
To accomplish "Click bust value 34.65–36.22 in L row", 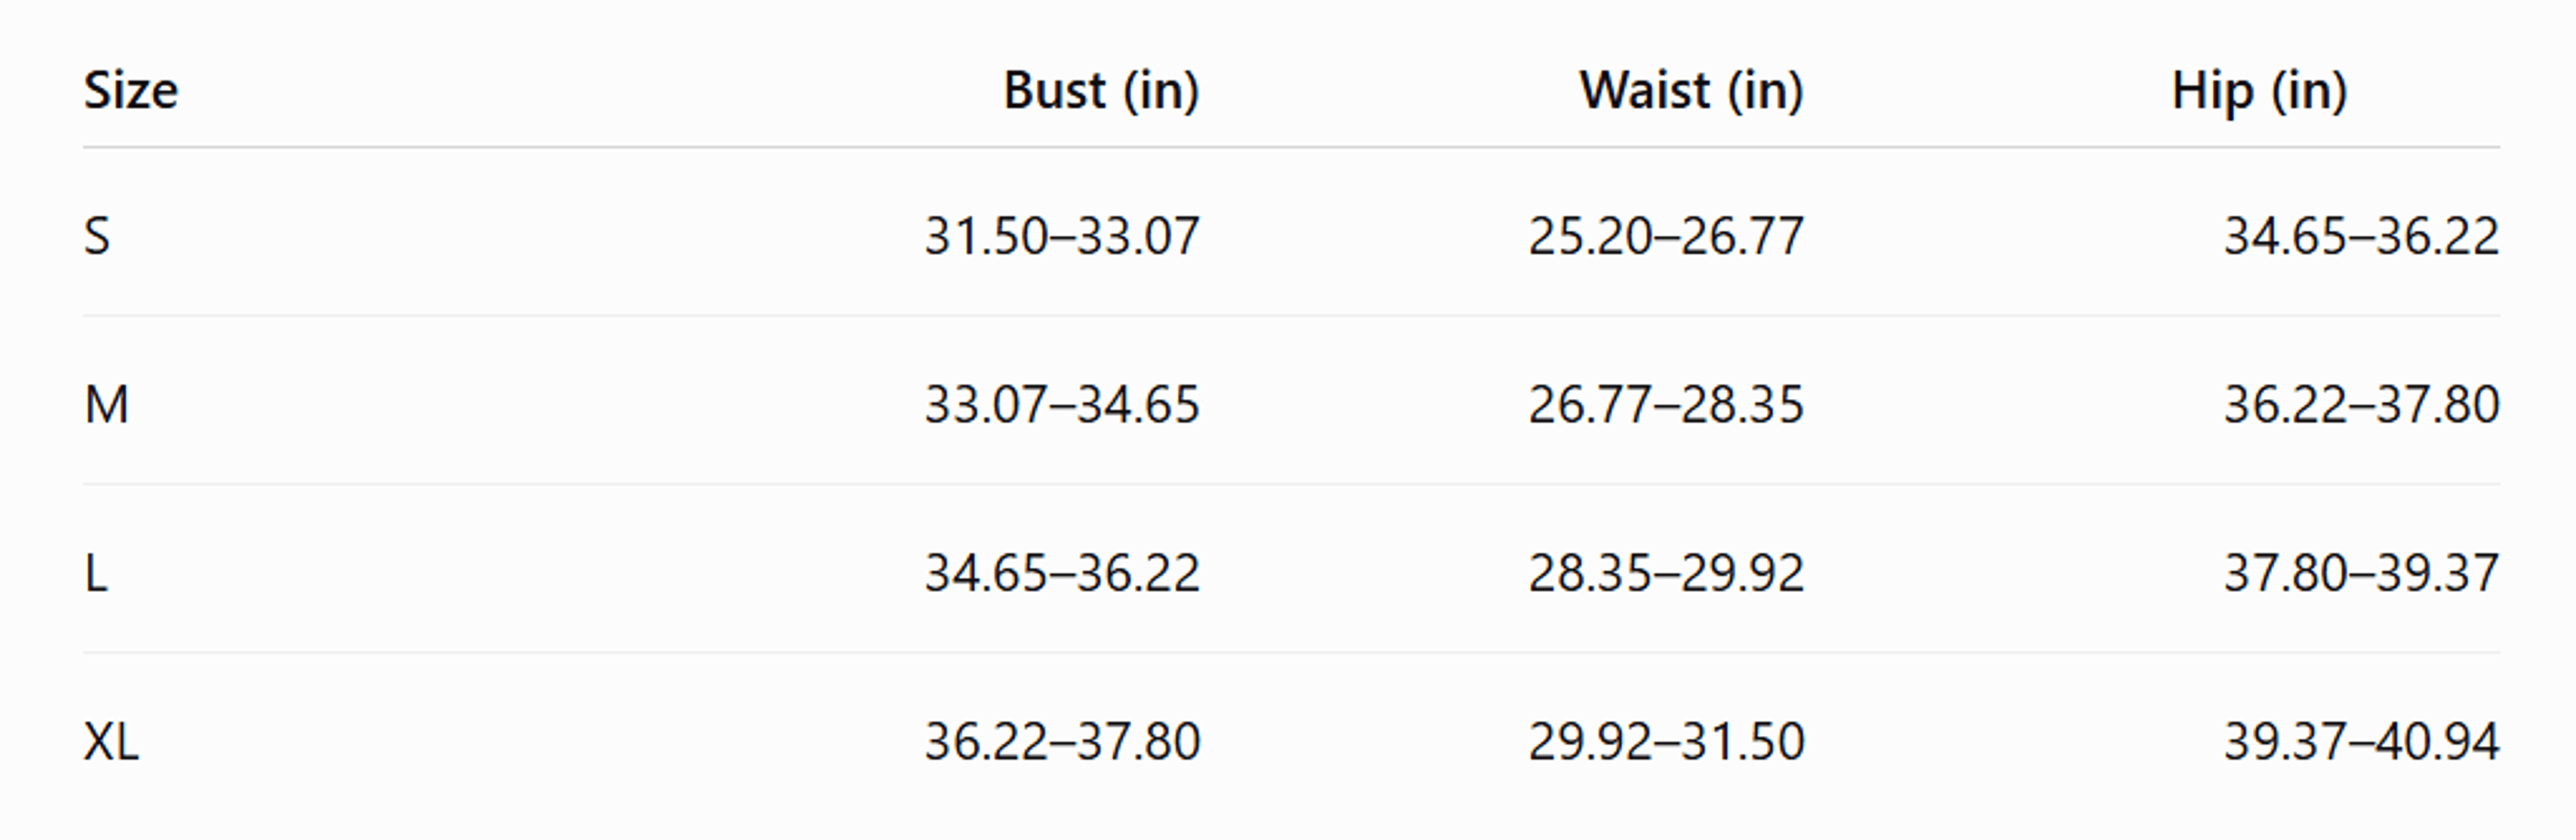I will pos(1062,573).
